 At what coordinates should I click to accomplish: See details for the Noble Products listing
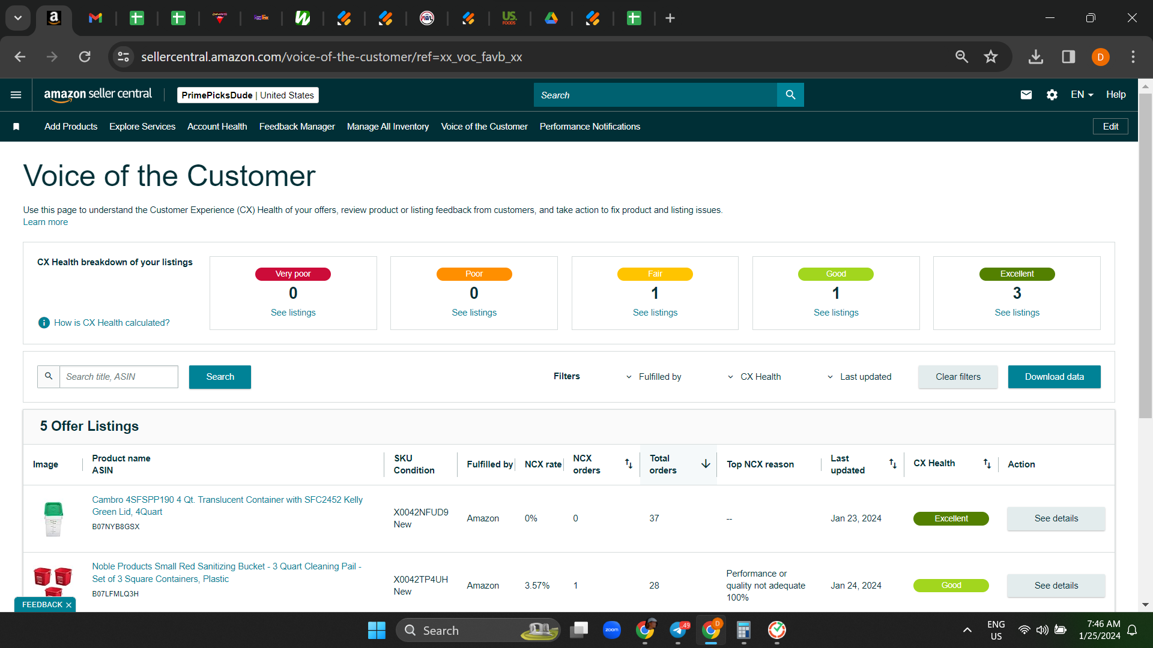[x=1056, y=586]
